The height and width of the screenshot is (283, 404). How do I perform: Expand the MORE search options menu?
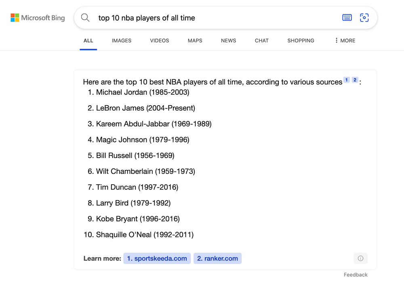(x=344, y=40)
